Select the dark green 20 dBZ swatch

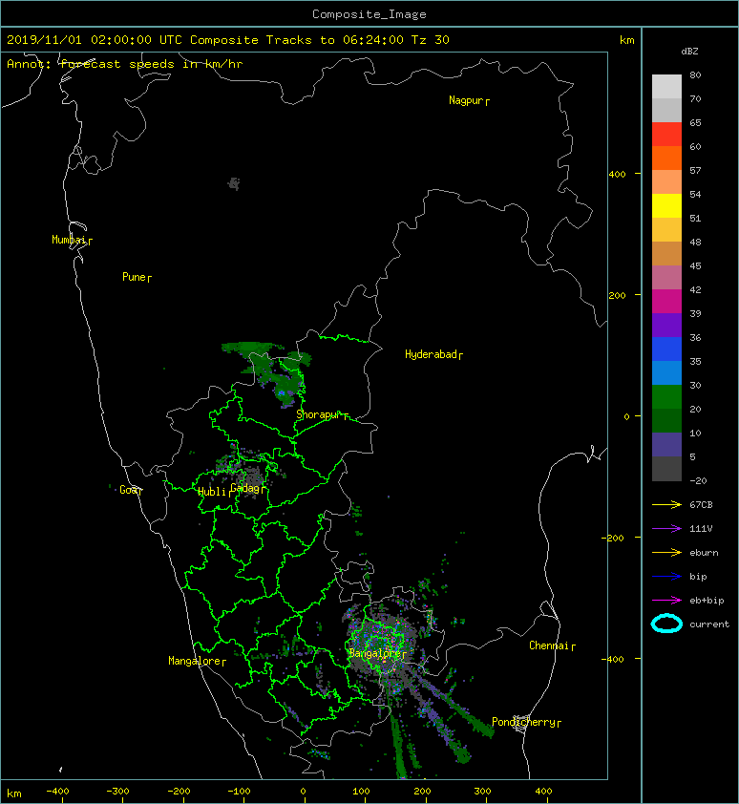tap(666, 420)
